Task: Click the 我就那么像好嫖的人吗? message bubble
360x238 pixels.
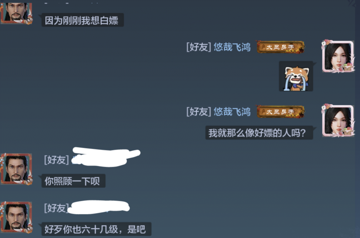Action: (x=259, y=133)
